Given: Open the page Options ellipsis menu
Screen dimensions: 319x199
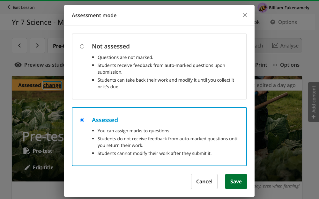Looking at the screenshot, I should pyautogui.click(x=275, y=65).
